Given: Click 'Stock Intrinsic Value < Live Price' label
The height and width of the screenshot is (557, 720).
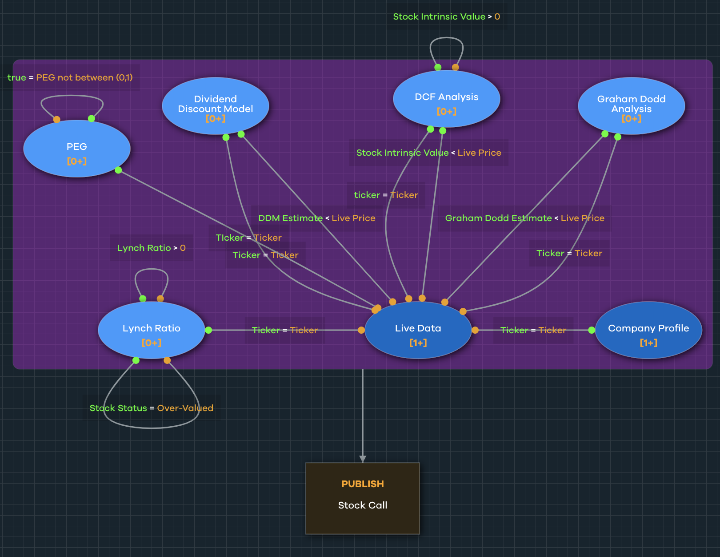Looking at the screenshot, I should click(x=428, y=153).
